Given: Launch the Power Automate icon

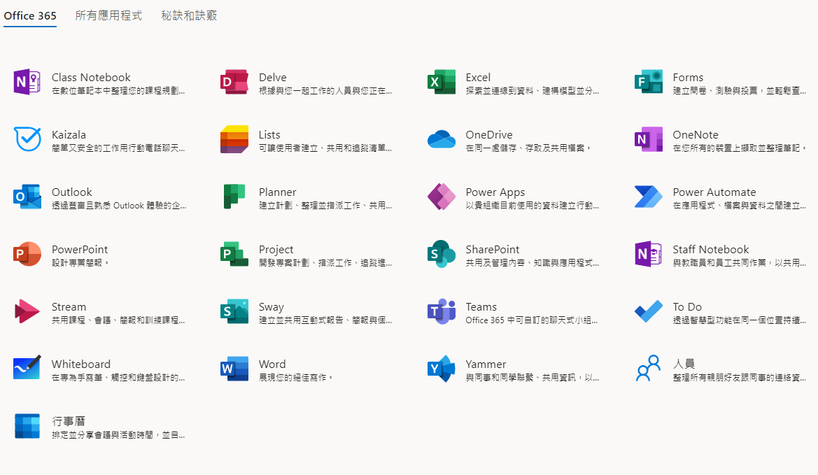Looking at the screenshot, I should point(649,197).
